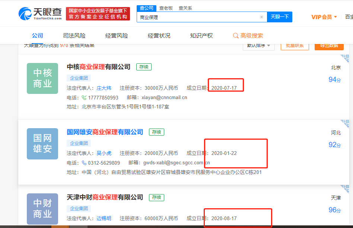Click the date 2020-01-22

[224, 153]
